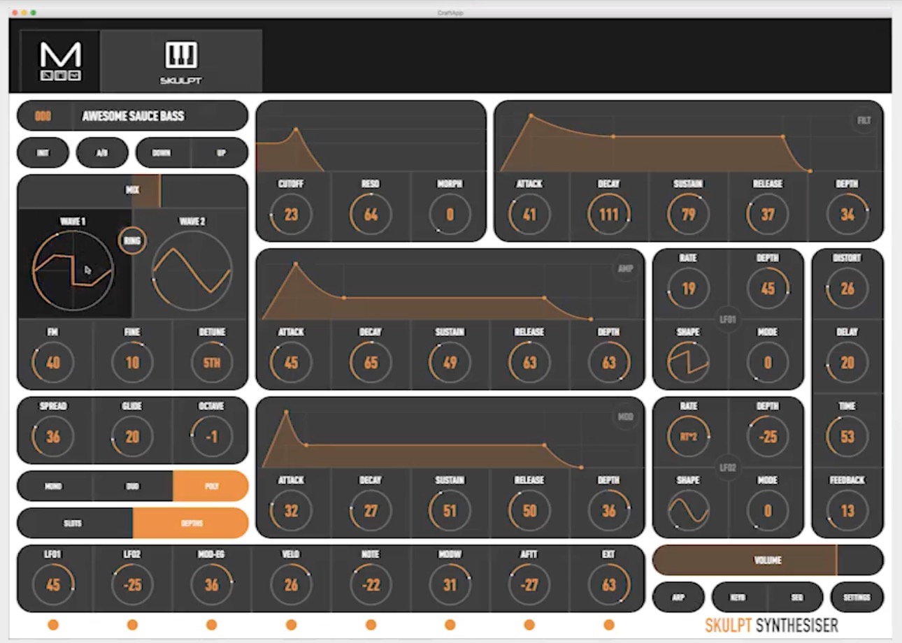Click the Distort knob

coord(847,289)
